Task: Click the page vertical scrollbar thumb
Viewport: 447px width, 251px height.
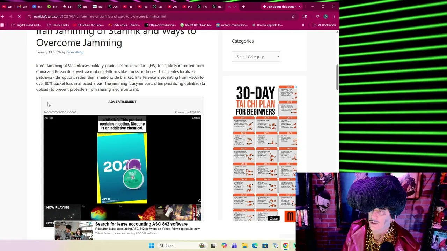Action: (337, 77)
